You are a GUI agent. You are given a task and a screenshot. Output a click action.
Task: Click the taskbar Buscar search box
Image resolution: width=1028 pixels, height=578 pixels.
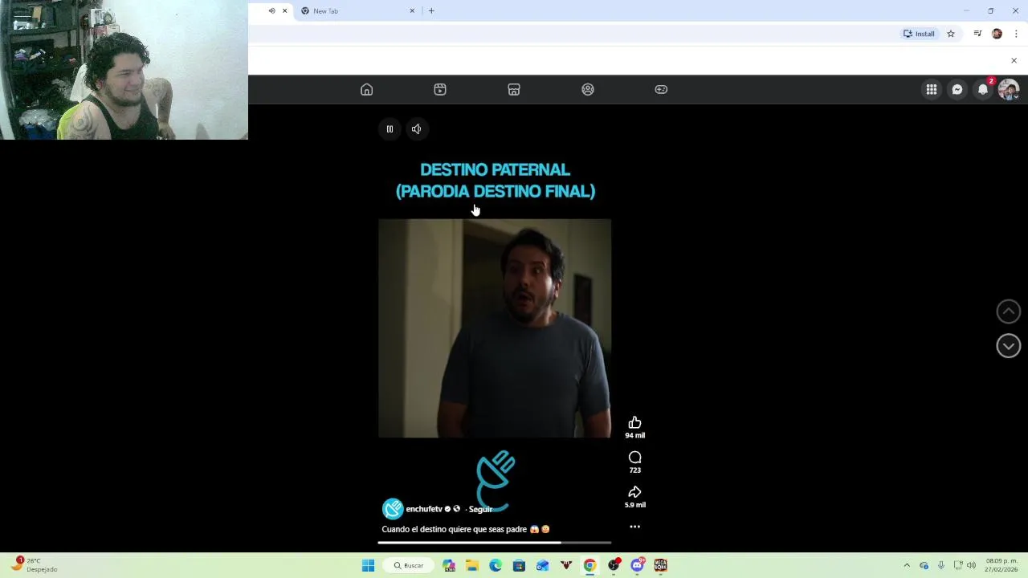[x=408, y=566]
